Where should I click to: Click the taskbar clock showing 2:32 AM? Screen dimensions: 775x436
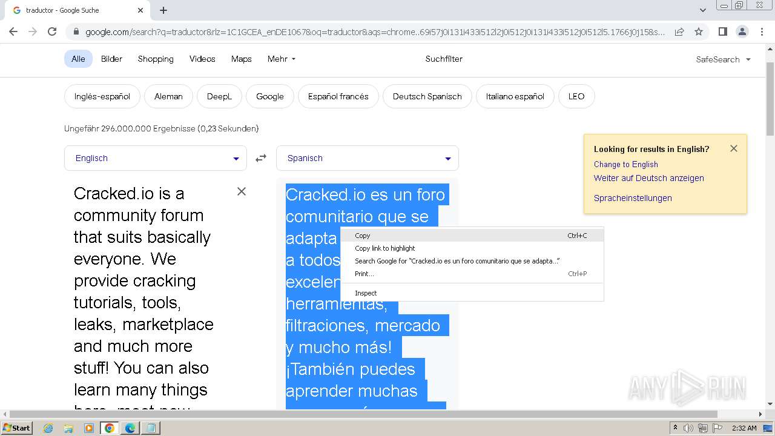coord(744,428)
